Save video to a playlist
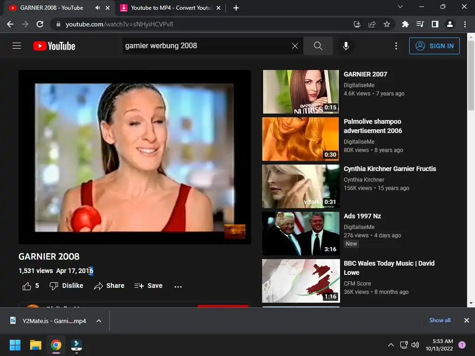Viewport: 475px width, 356px height. pos(148,286)
